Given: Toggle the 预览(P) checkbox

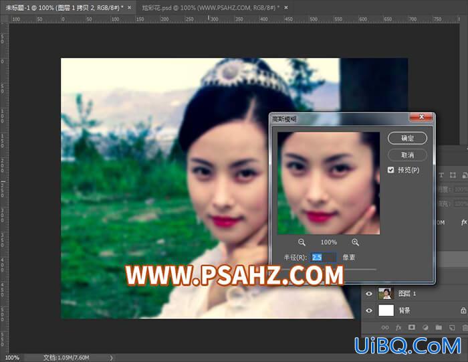Looking at the screenshot, I should 390,170.
